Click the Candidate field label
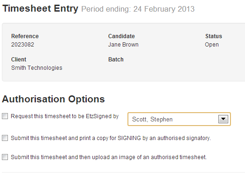This screenshot has height=174, width=245. point(121,36)
